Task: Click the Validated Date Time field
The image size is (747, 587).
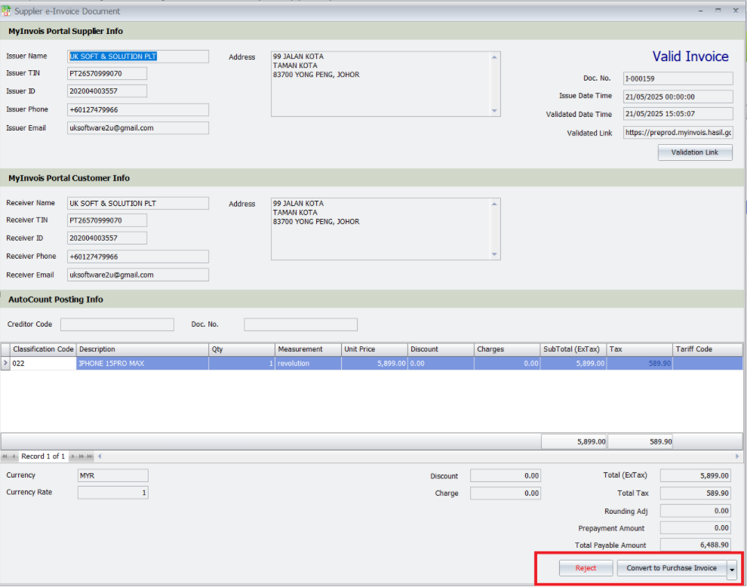Action: pyautogui.click(x=678, y=115)
